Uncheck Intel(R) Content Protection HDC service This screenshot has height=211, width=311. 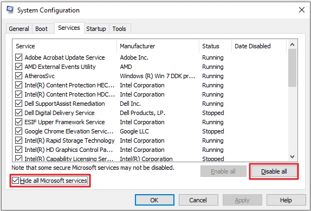click(18, 94)
